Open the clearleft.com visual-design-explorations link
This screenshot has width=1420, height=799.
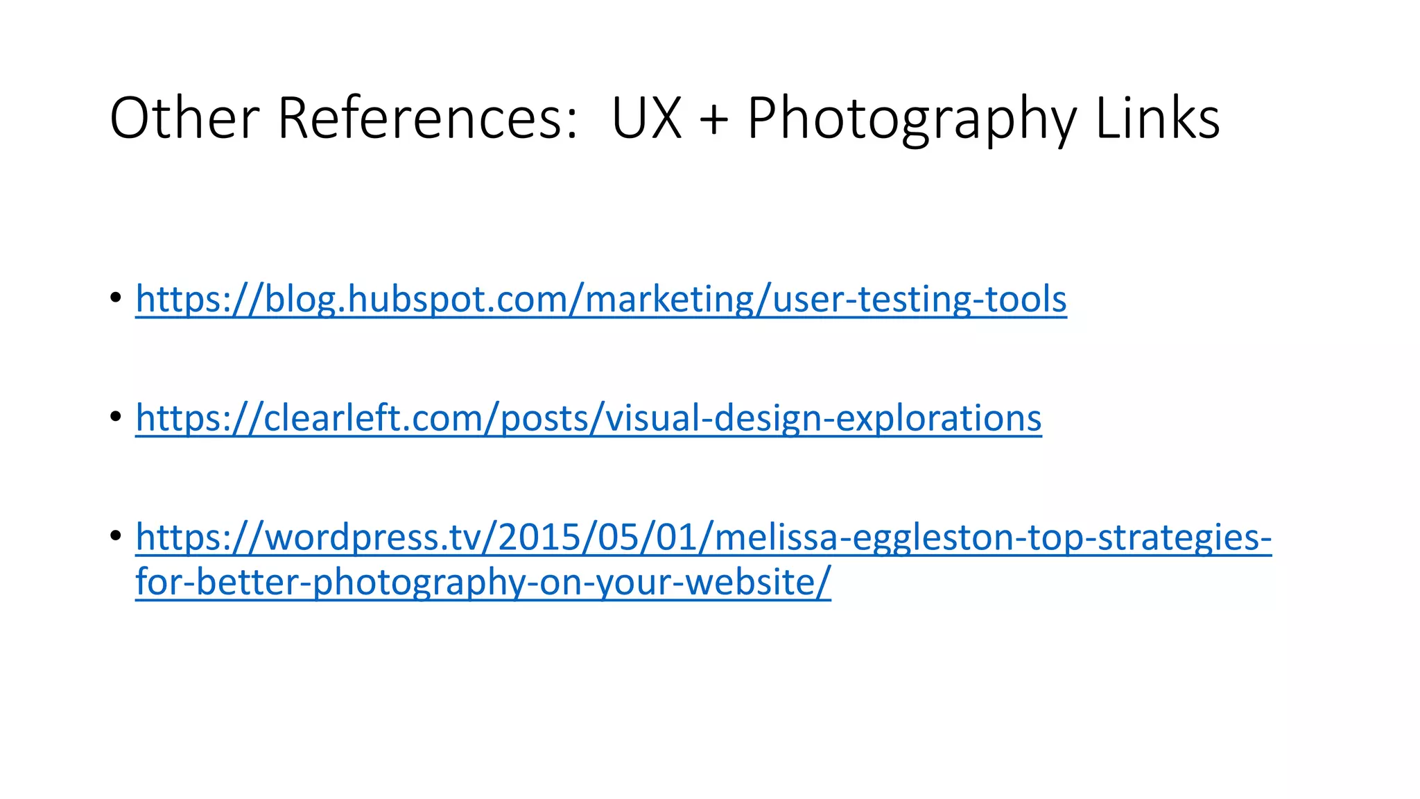click(588, 418)
